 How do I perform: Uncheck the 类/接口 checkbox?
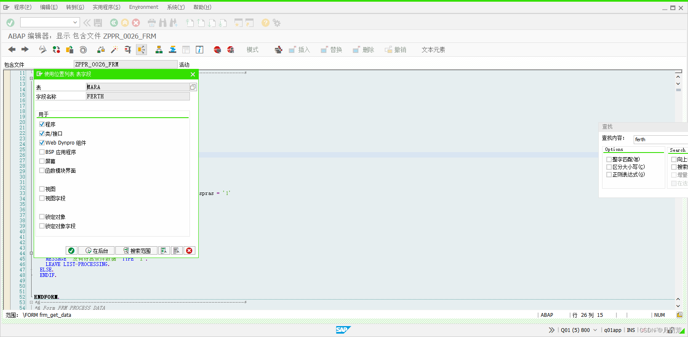click(42, 133)
